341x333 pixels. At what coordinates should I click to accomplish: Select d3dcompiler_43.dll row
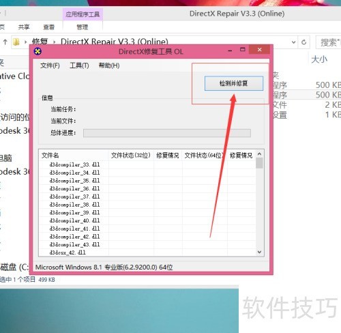(147, 244)
